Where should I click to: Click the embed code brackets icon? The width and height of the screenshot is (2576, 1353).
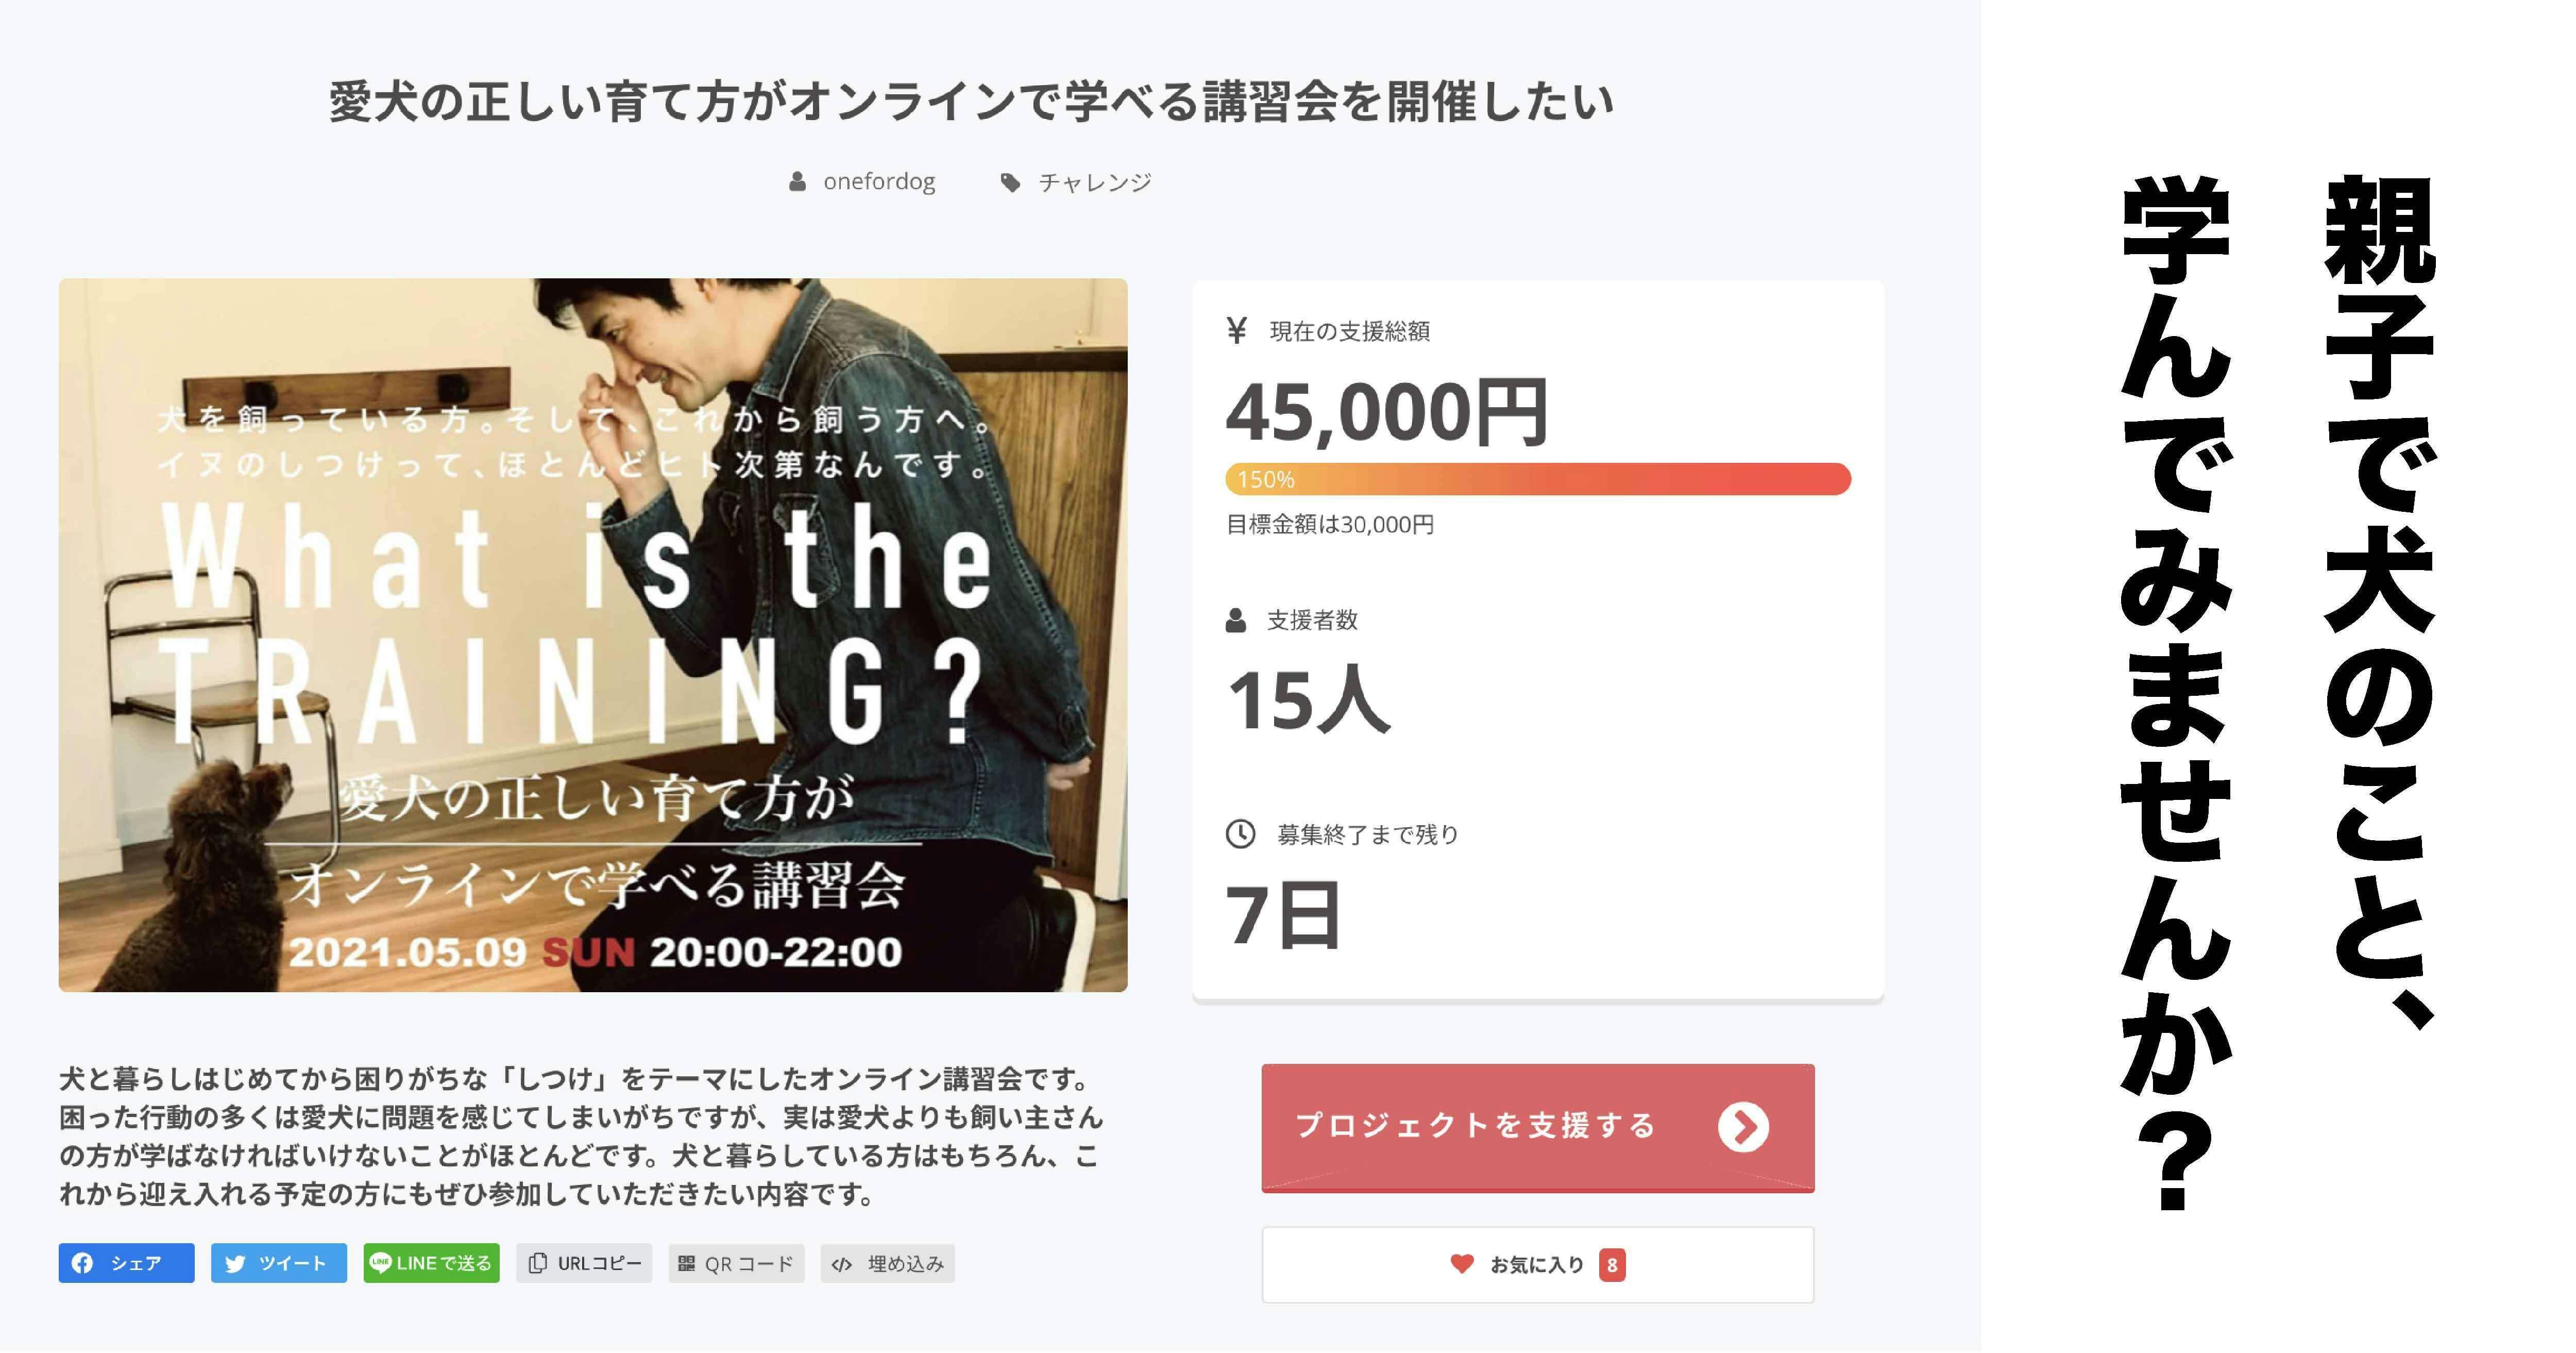842,1264
